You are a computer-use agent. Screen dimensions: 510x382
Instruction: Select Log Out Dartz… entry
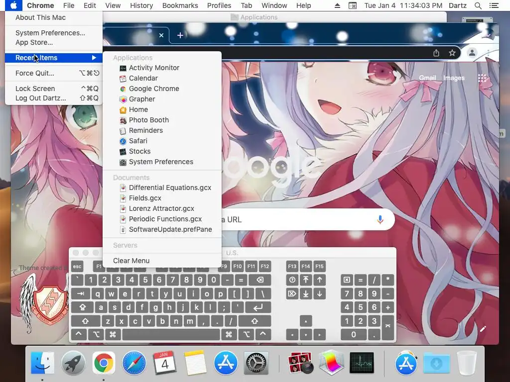tap(54, 98)
